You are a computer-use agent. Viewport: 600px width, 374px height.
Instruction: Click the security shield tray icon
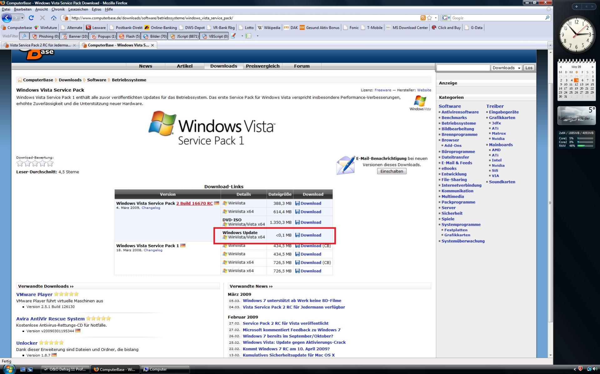pyautogui.click(x=581, y=369)
